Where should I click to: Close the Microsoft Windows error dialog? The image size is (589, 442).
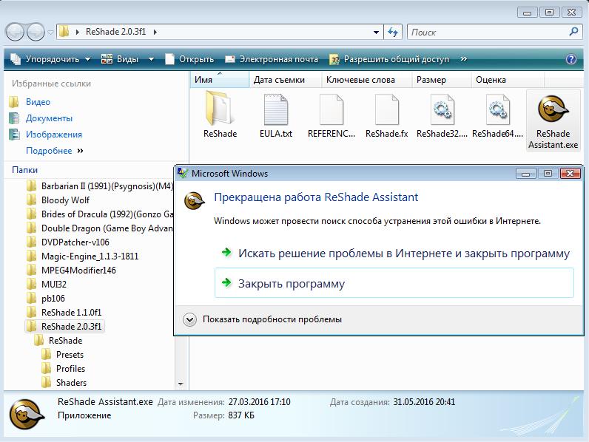(570, 174)
